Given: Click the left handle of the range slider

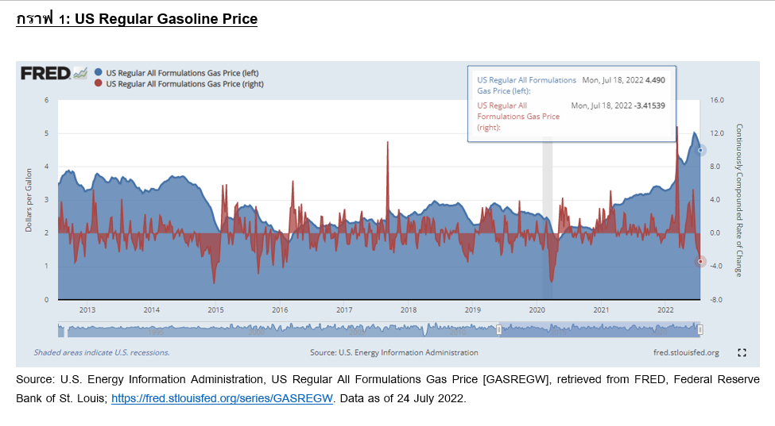Looking at the screenshot, I should pos(499,329).
